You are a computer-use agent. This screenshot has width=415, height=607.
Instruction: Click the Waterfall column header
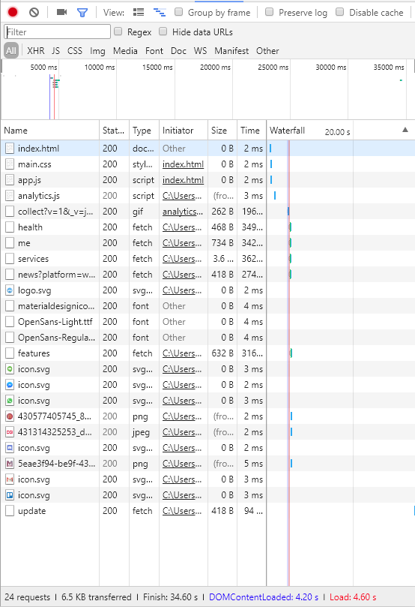(340, 131)
